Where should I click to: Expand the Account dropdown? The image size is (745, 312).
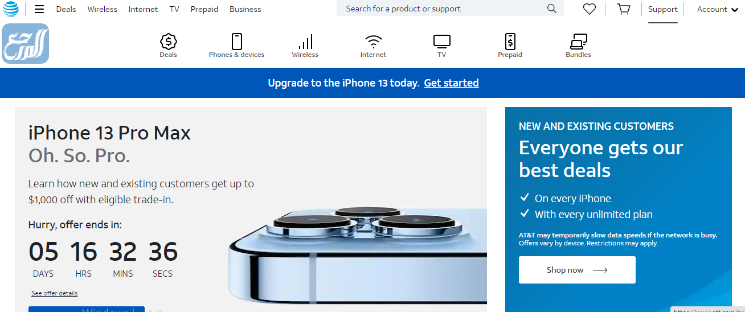[x=718, y=9]
